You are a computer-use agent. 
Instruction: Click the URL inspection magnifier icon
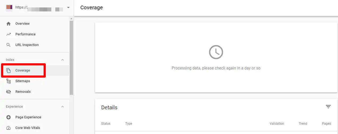click(9, 45)
